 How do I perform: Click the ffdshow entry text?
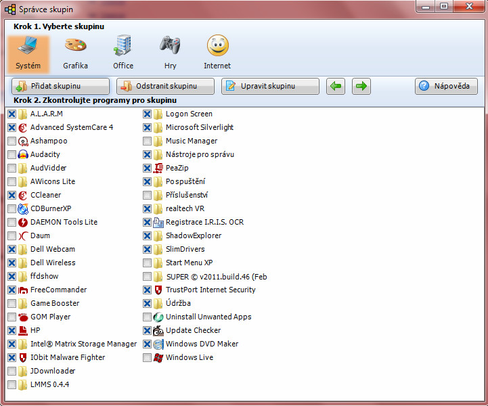[44, 276]
